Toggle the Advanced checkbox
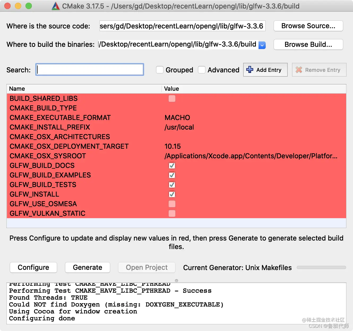 (x=202, y=70)
